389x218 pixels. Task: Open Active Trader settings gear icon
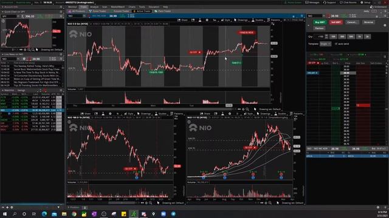coord(385,25)
